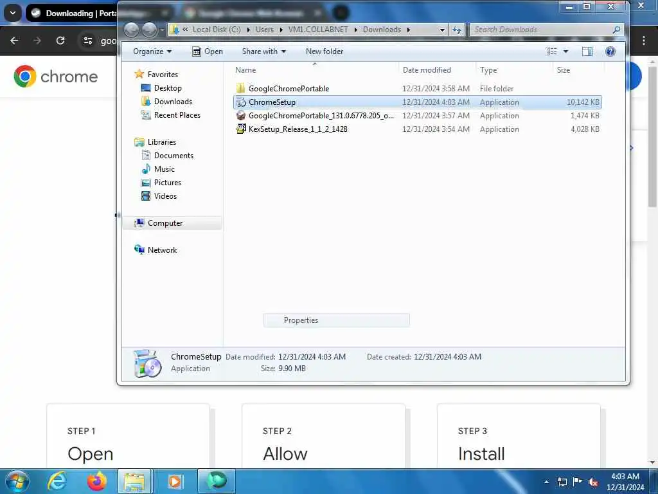Launch Internet Explorer from taskbar
658x494 pixels.
pos(57,481)
